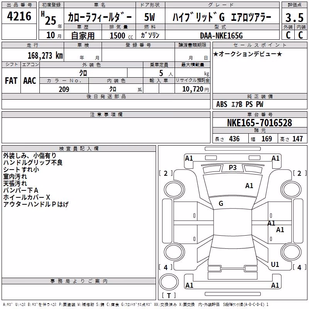
Task: Select inspector note ホイールカバーX
Action: 27,197
